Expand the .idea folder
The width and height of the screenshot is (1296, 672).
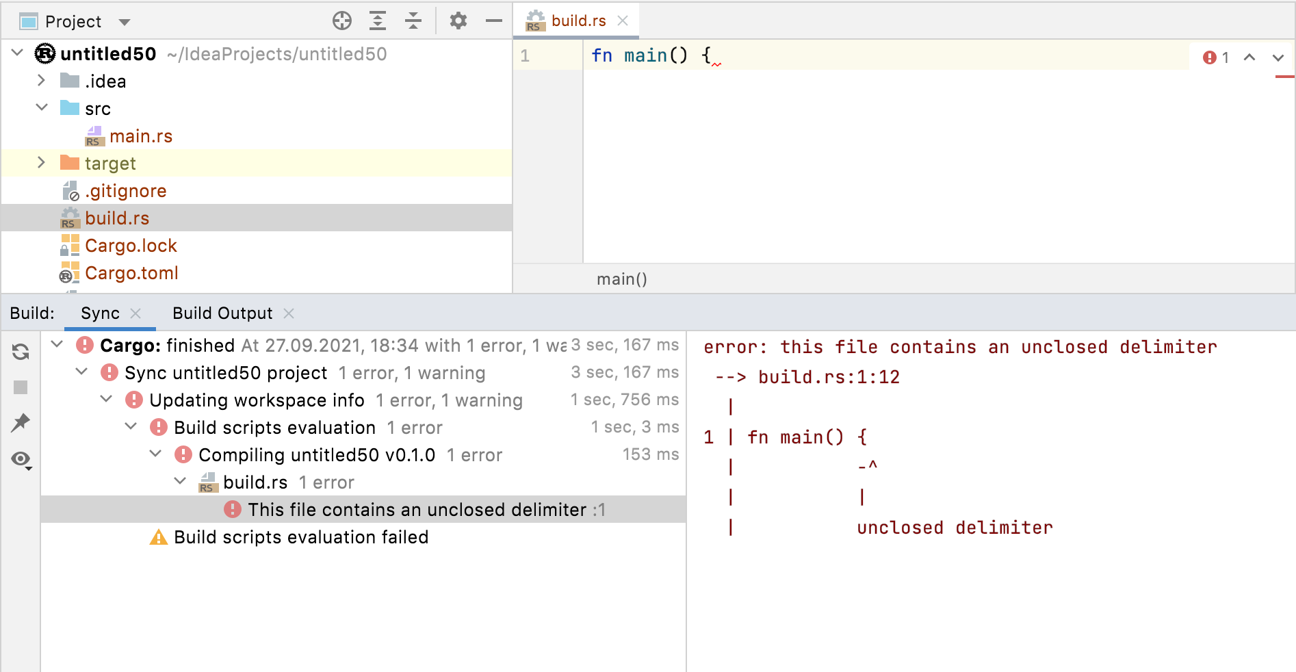tap(41, 80)
